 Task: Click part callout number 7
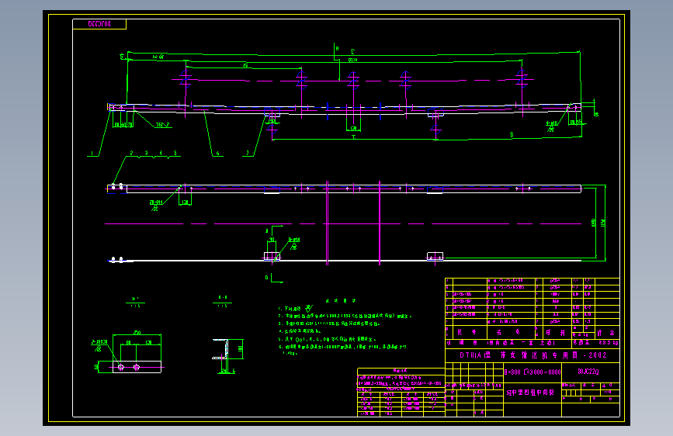pyautogui.click(x=247, y=153)
